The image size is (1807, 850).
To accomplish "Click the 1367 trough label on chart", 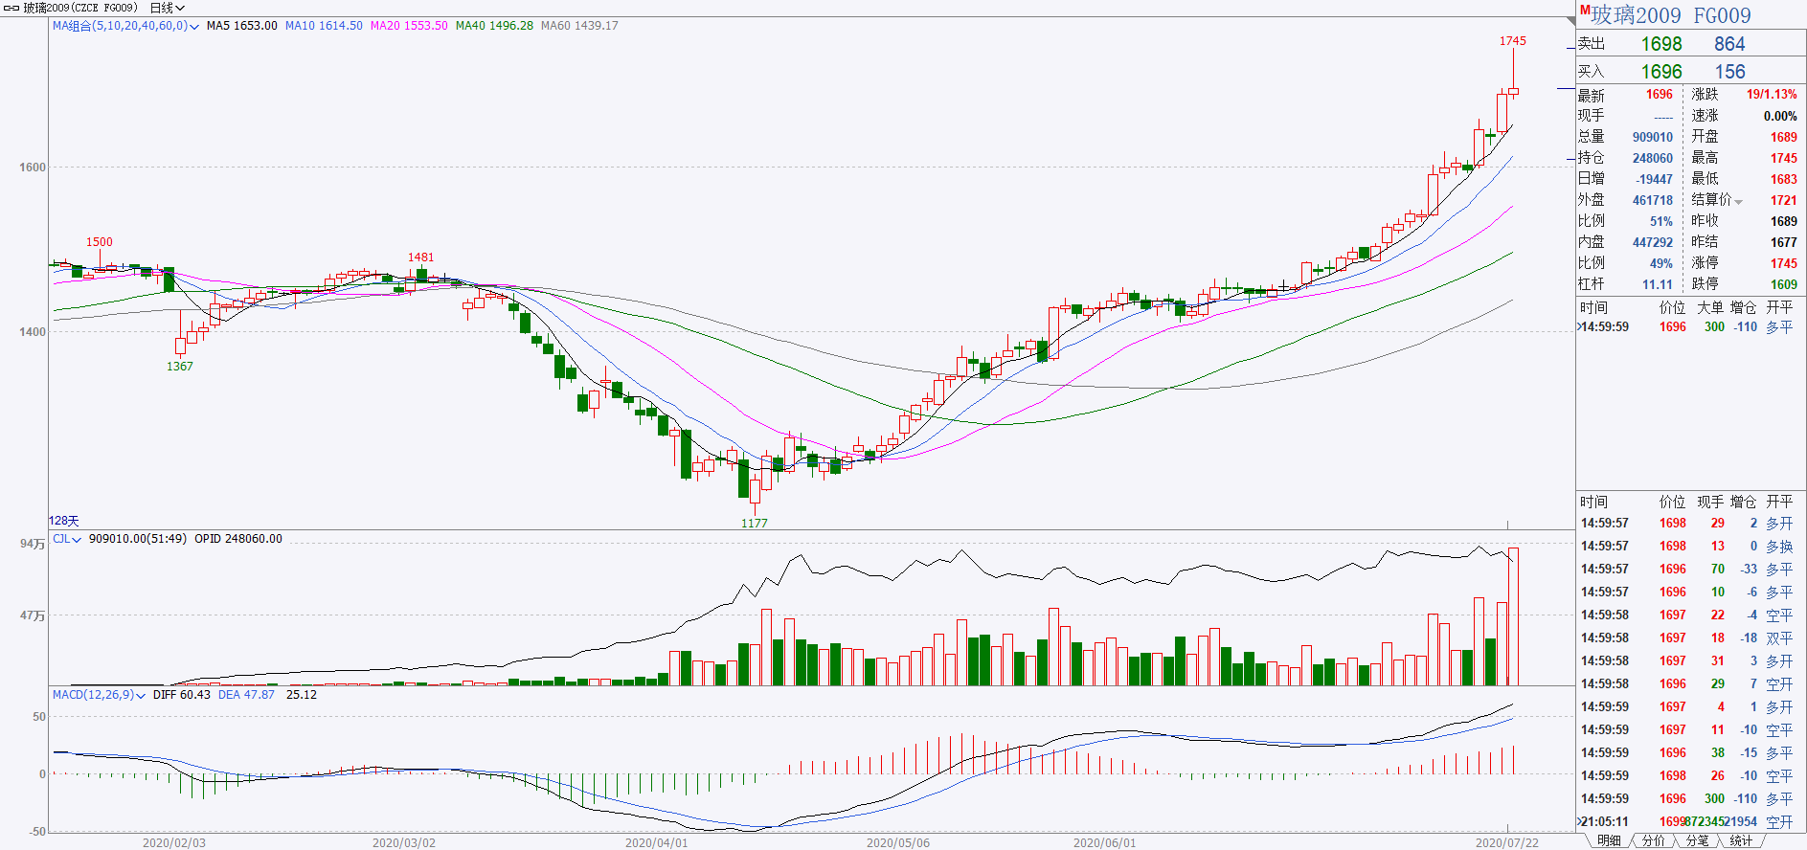I will [x=180, y=367].
